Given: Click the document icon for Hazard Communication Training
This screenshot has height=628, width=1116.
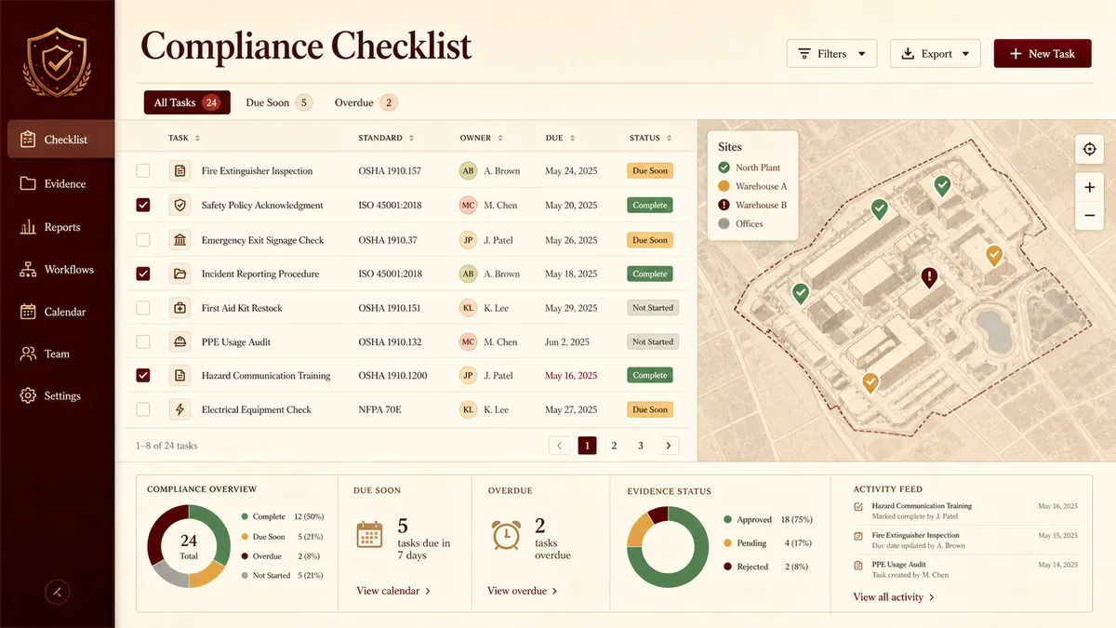Looking at the screenshot, I should point(179,376).
